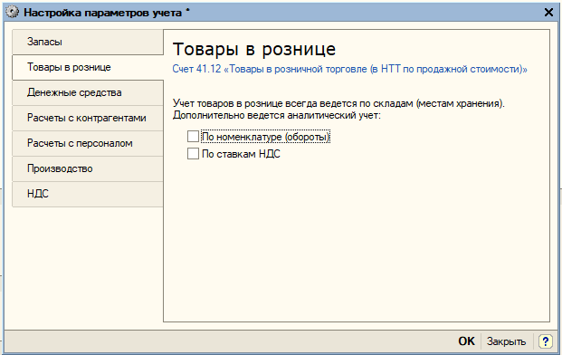This screenshot has height=355, width=562.
Task: Click the По ставкам НДС label text
Action: pos(241,154)
